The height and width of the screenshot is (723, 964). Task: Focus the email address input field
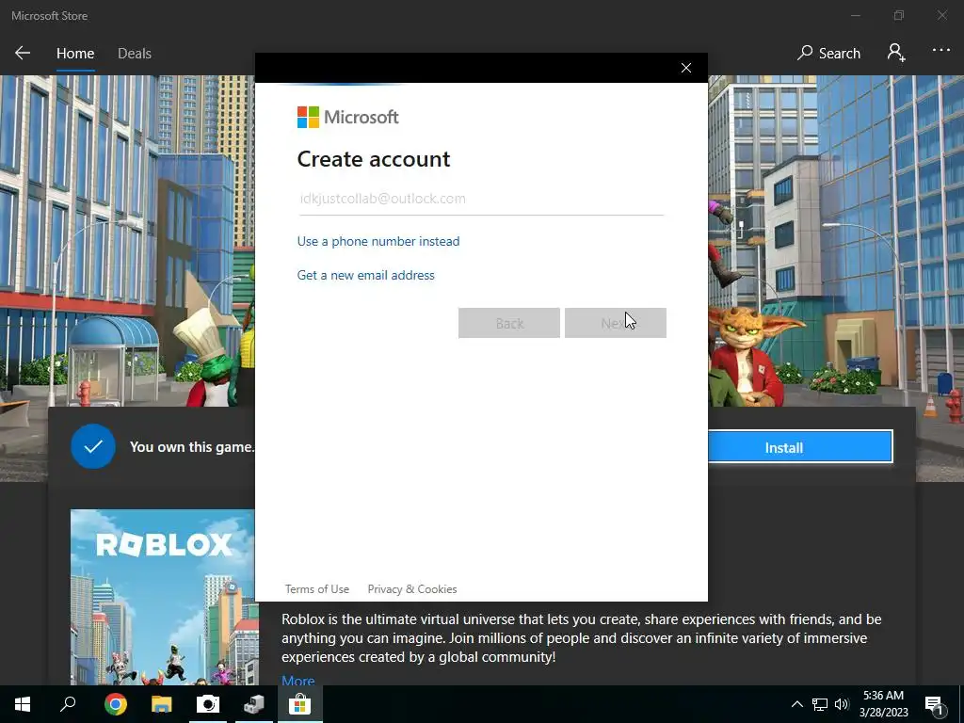(481, 199)
